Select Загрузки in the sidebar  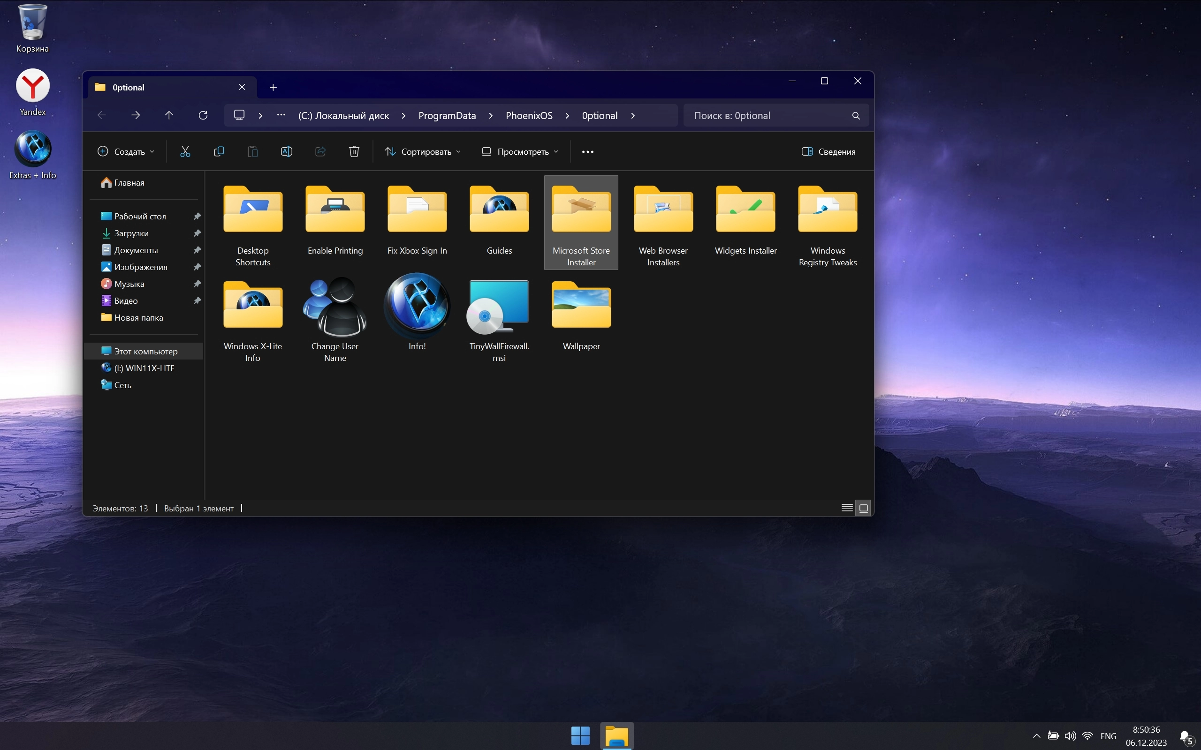[131, 233]
